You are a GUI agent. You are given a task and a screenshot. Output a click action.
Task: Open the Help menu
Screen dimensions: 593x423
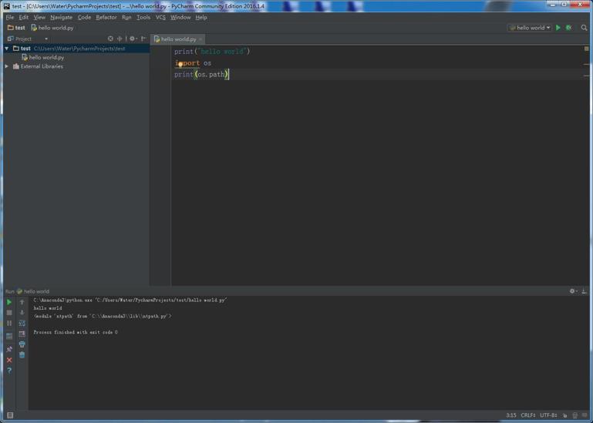201,18
